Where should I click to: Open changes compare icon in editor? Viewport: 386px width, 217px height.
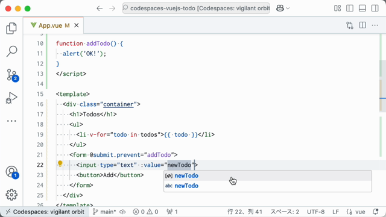pos(350,25)
